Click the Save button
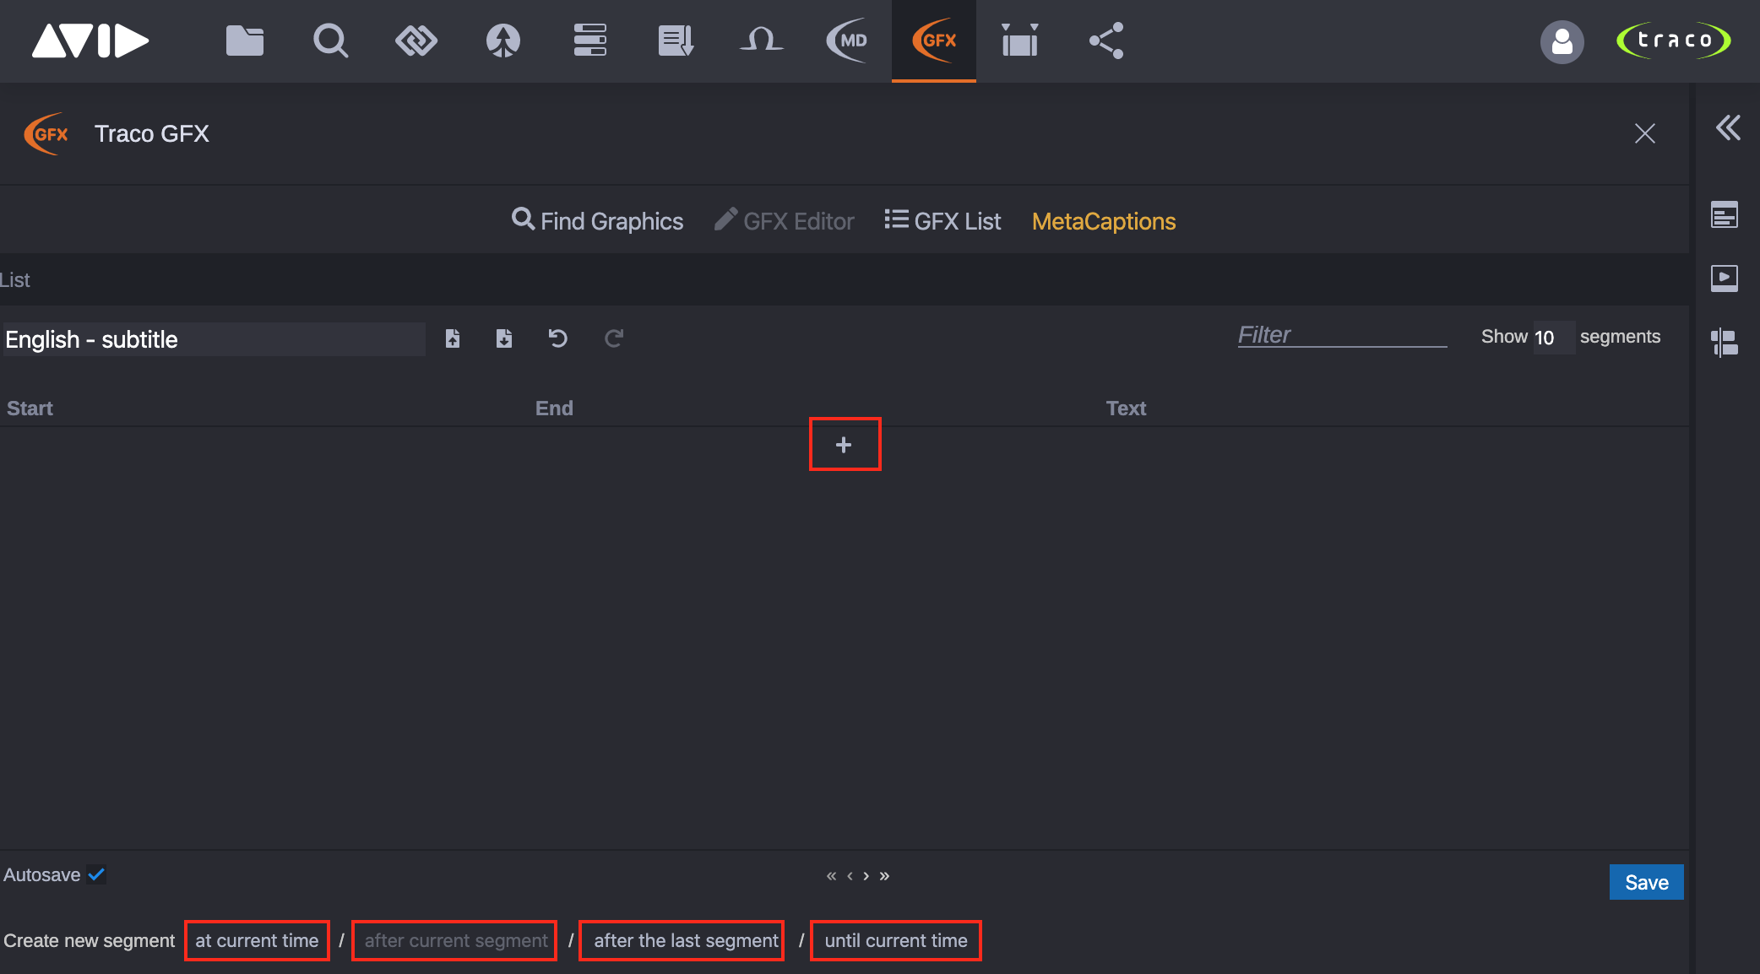The height and width of the screenshot is (974, 1760). 1646,882
